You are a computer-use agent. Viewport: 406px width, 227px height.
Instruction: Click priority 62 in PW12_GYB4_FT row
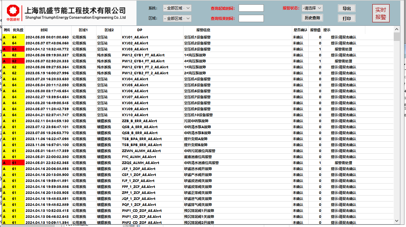(14, 61)
